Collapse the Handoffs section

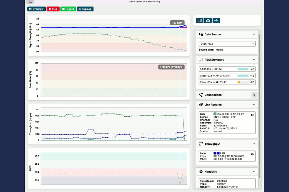pos(254,171)
